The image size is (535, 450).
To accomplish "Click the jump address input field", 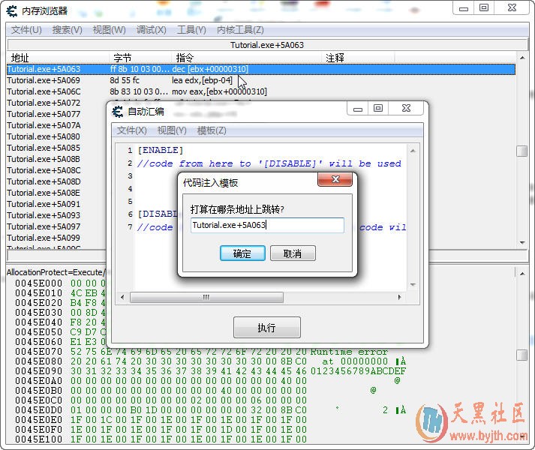I will [x=266, y=225].
